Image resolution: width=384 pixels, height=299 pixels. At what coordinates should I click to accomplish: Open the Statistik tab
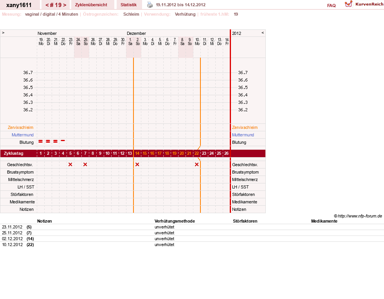[x=128, y=5]
